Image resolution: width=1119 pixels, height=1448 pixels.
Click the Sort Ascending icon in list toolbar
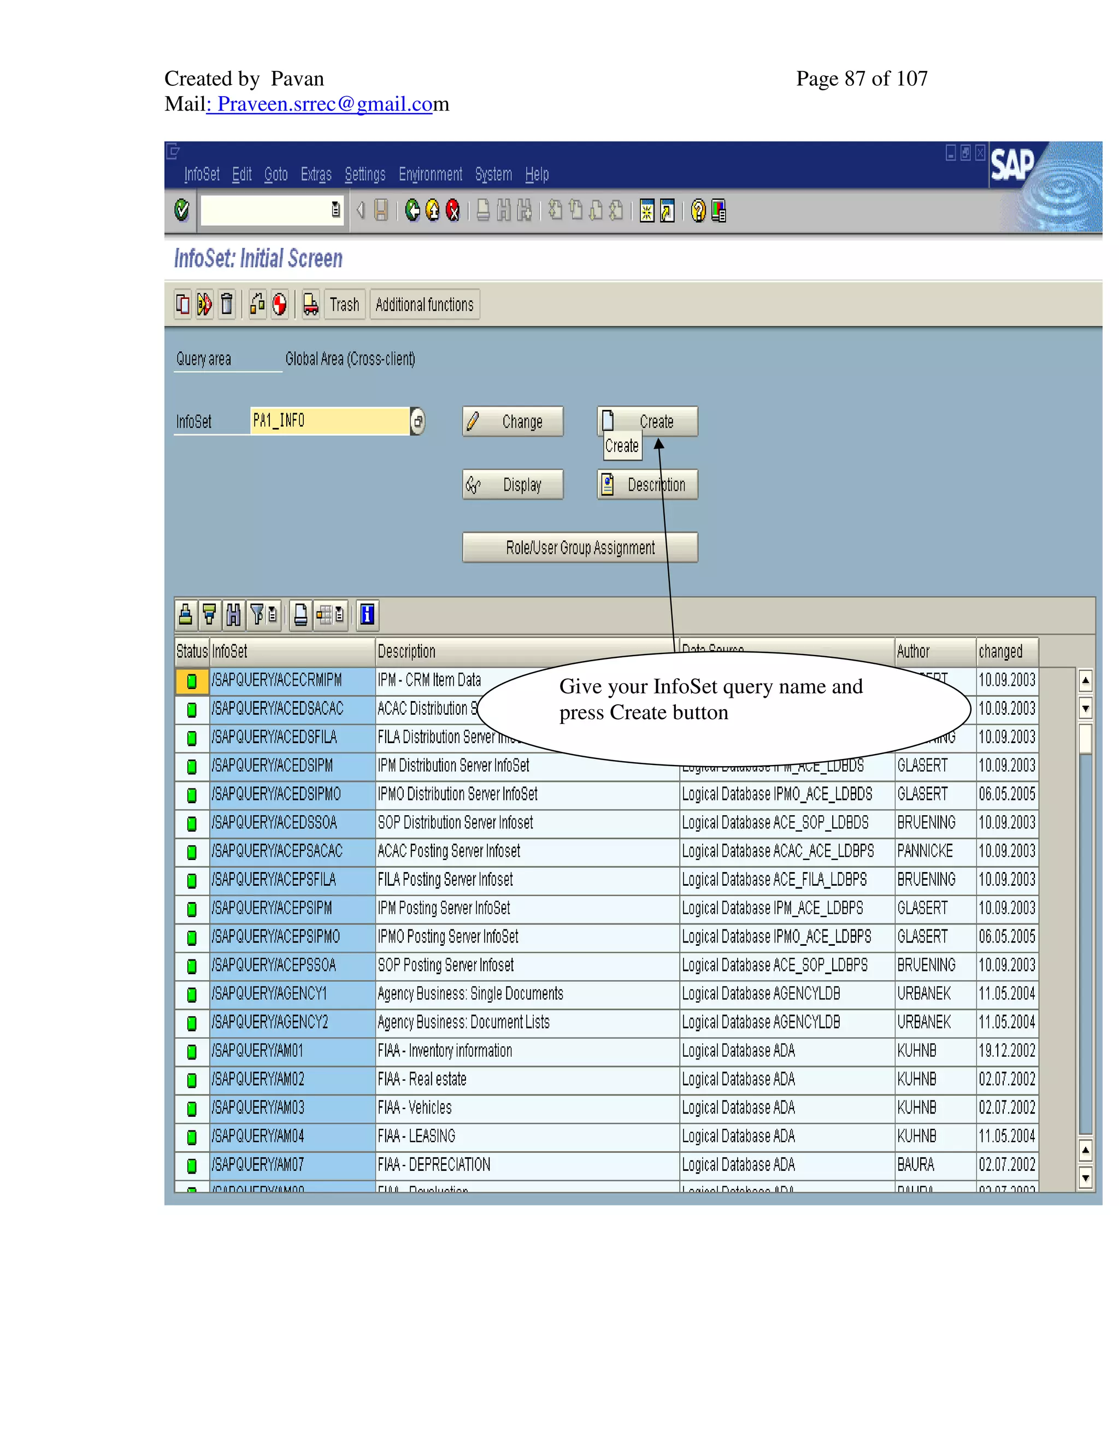tap(186, 615)
